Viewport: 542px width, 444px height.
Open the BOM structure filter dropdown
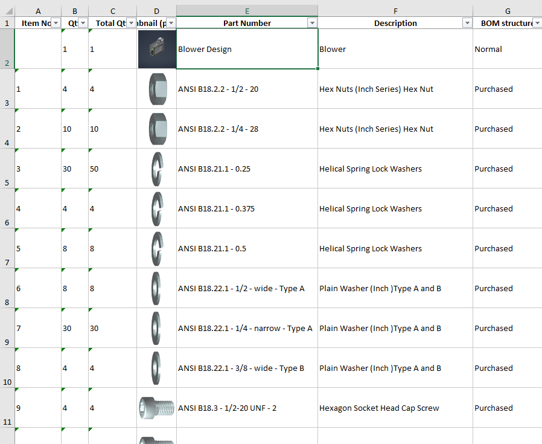pos(537,23)
